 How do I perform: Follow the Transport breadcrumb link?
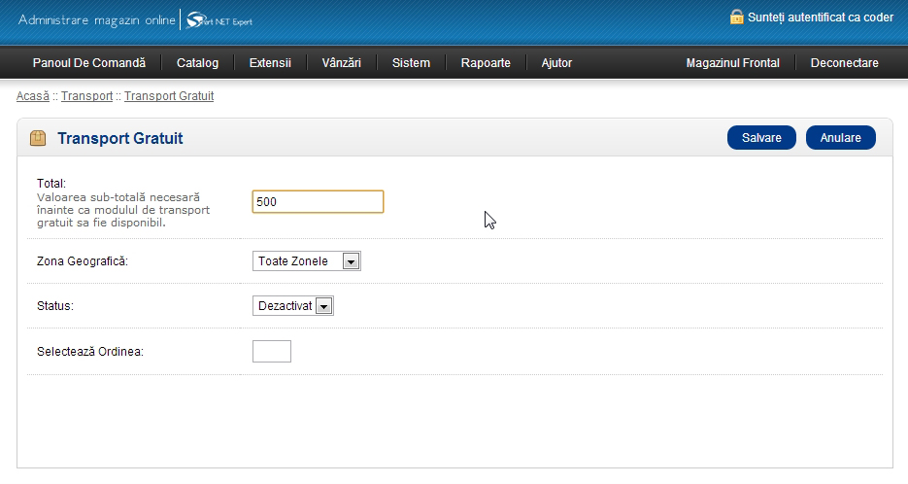(x=86, y=96)
